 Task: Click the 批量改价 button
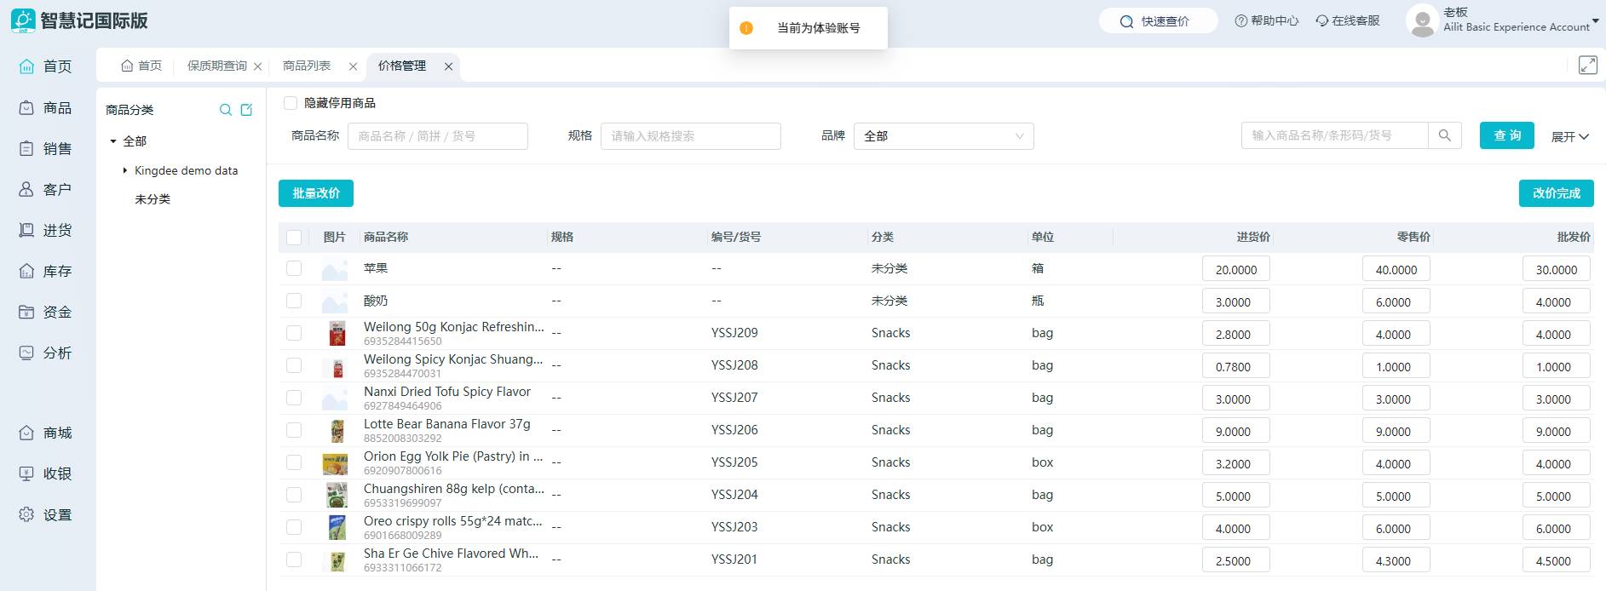(315, 193)
